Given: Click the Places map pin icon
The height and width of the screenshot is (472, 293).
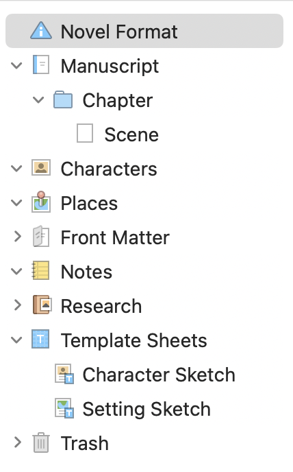Looking at the screenshot, I should [x=41, y=202].
